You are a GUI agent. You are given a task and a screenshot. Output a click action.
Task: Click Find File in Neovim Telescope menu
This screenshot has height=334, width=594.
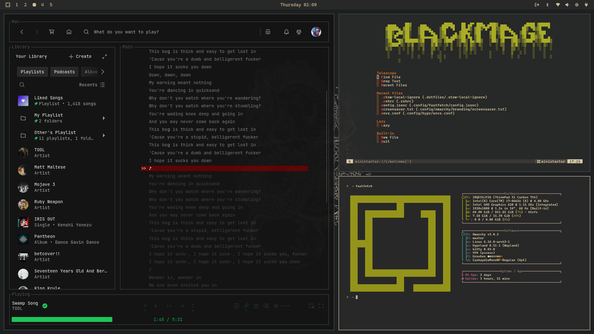point(390,77)
